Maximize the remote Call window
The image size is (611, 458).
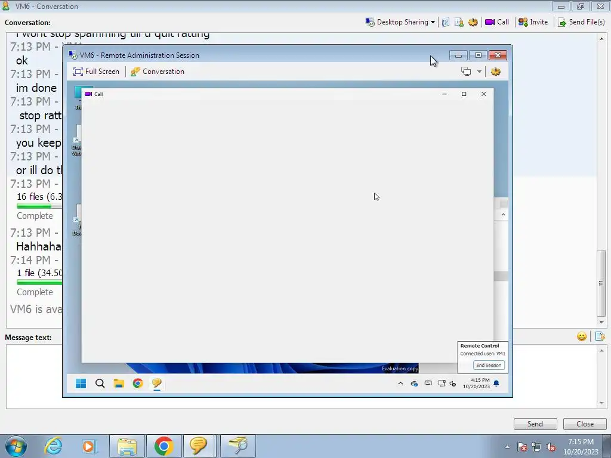tap(464, 94)
